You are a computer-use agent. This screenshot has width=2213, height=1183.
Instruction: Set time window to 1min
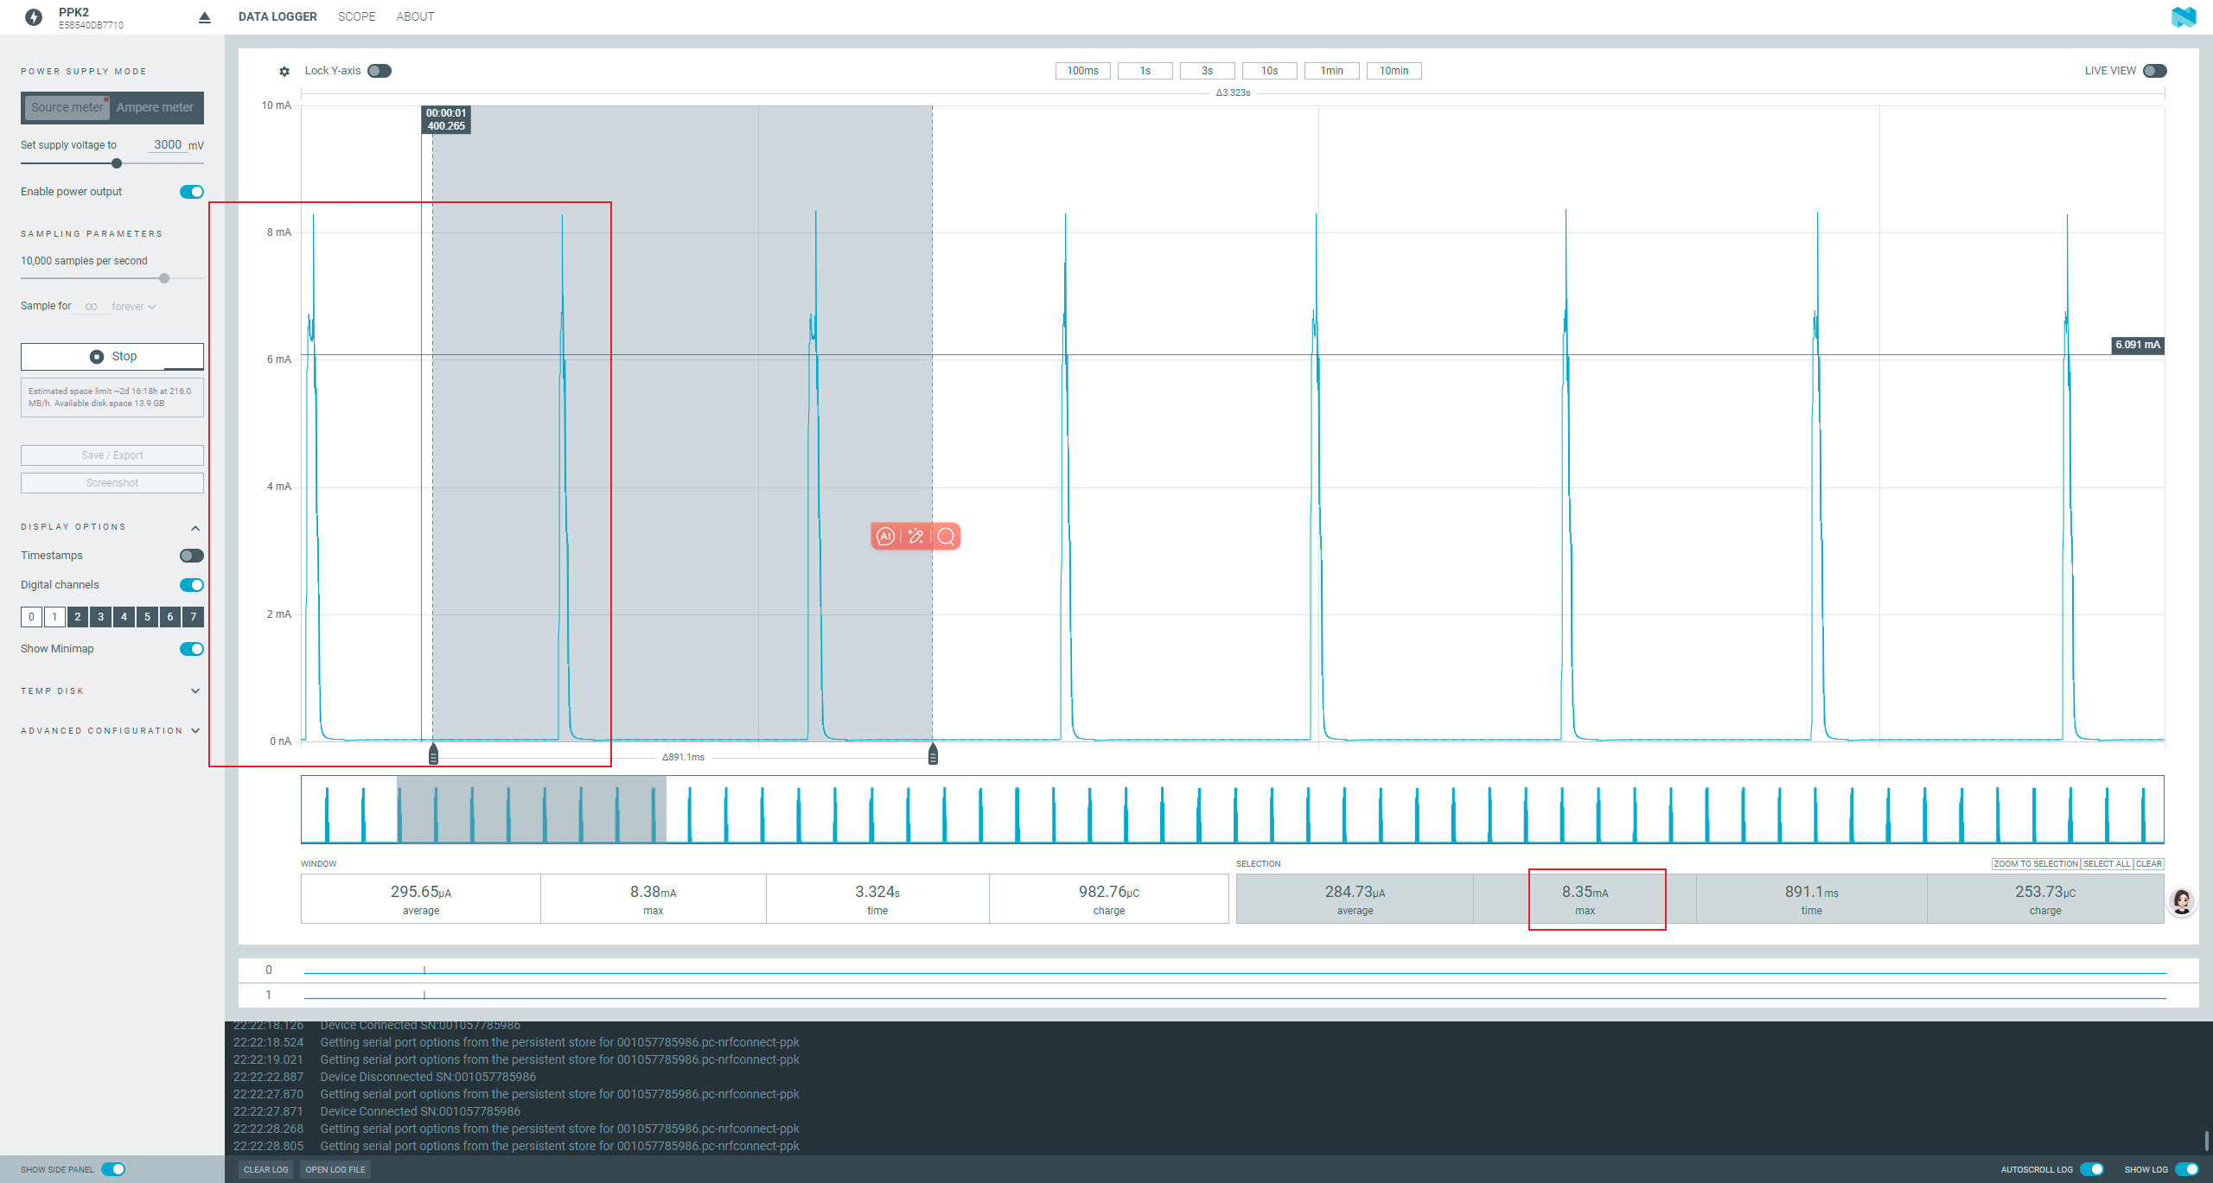[x=1331, y=71]
